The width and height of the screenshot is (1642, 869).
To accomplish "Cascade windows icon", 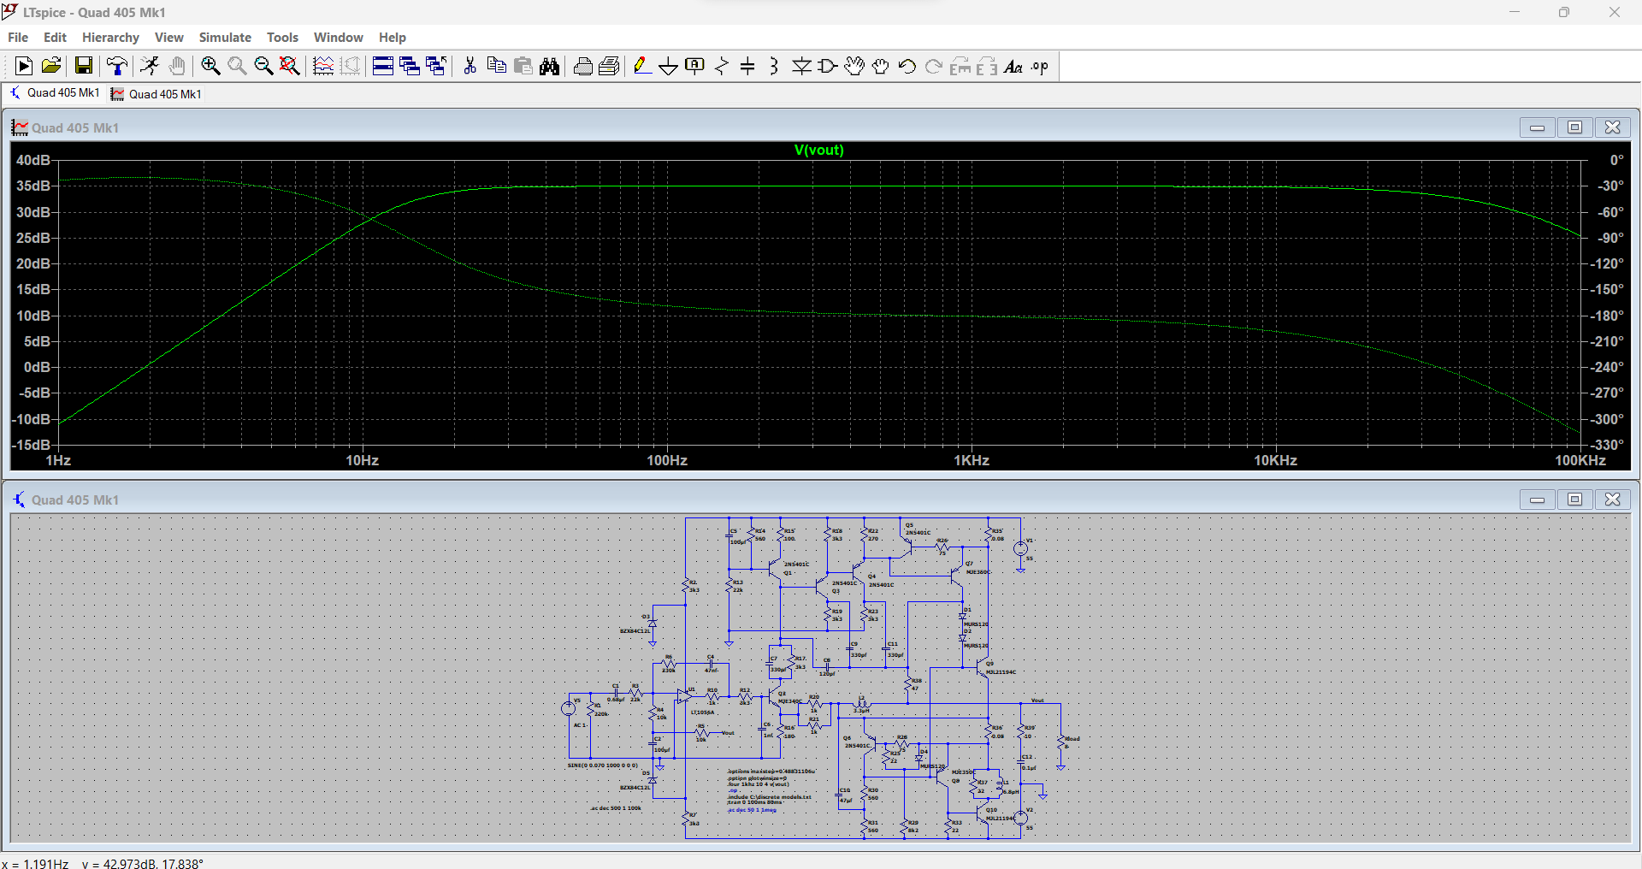I will [x=410, y=66].
